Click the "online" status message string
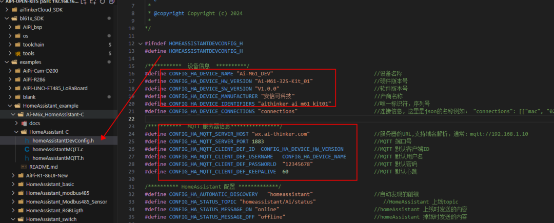 267,209
